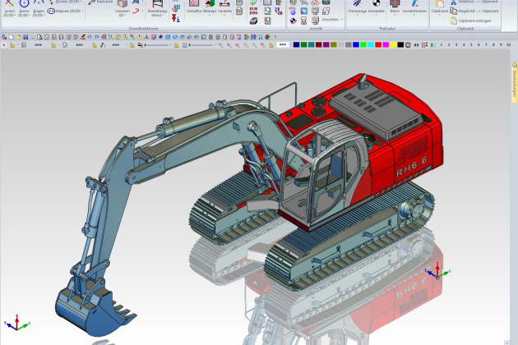Open the Werkzeuge tools icon
Image resolution: width=518 pixels, height=345 pixels.
pyautogui.click(x=358, y=6)
